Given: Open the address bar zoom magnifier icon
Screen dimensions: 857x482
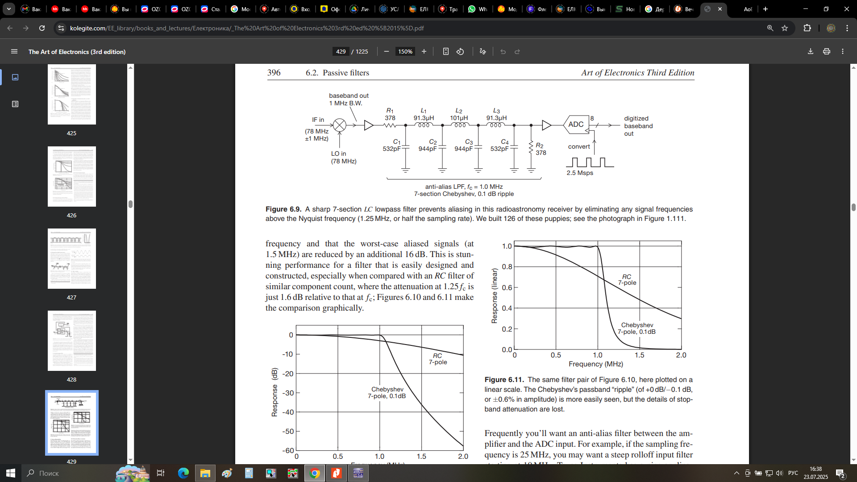Looking at the screenshot, I should click(x=770, y=28).
